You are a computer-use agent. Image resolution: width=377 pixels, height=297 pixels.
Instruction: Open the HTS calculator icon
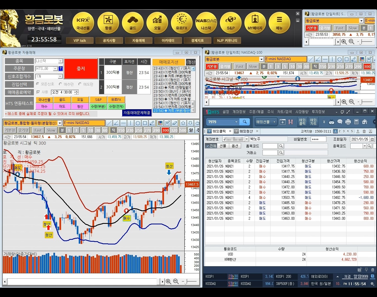[x=356, y=122]
